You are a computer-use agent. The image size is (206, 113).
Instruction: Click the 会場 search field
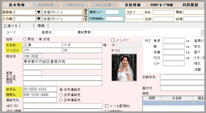[x=194, y=19]
